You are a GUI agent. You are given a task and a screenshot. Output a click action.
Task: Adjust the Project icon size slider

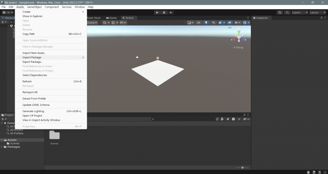[242, 168]
